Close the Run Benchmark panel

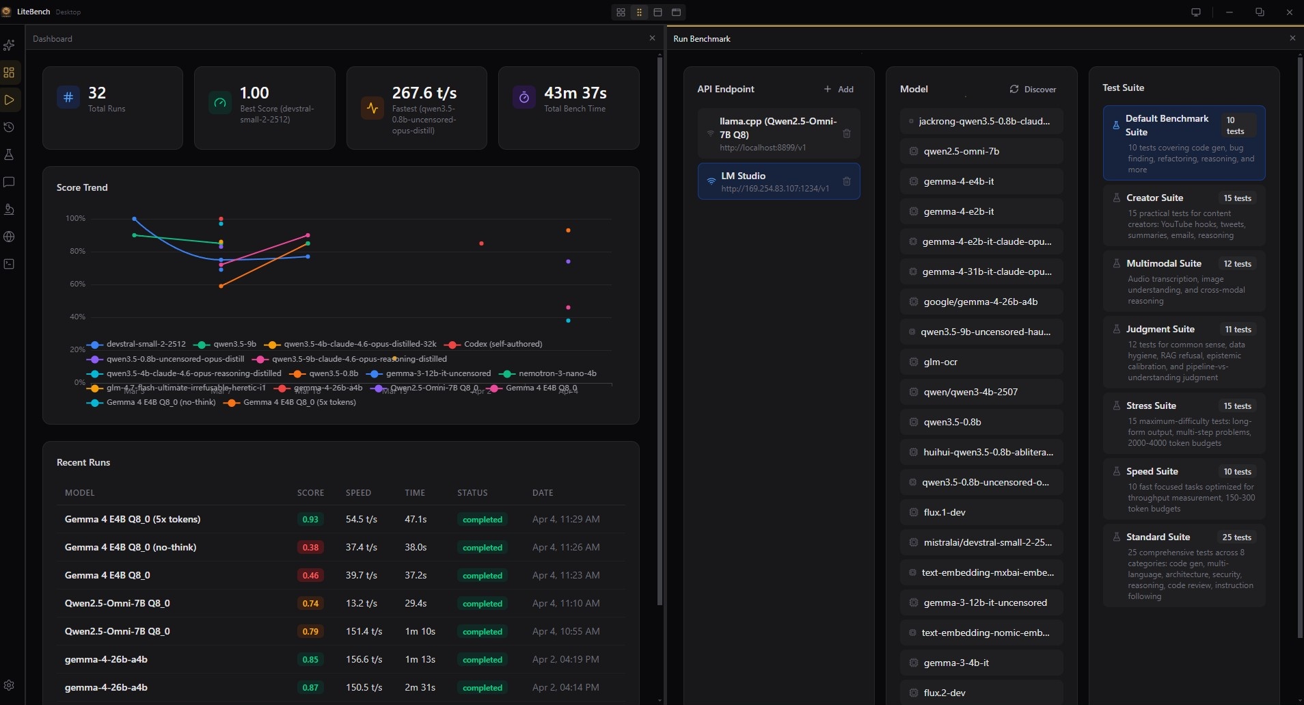pyautogui.click(x=1292, y=38)
